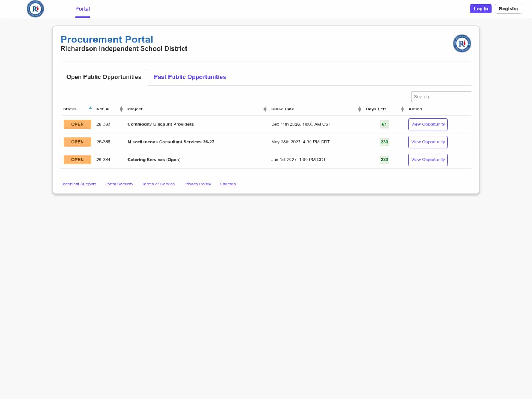The height and width of the screenshot is (399, 532).
Task: Sort the table by the Ref. # column
Action: pyautogui.click(x=109, y=109)
